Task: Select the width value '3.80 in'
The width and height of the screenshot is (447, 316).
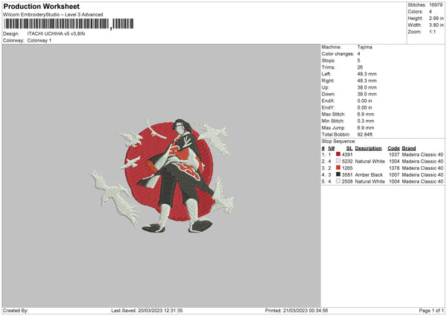Action: pyautogui.click(x=436, y=25)
